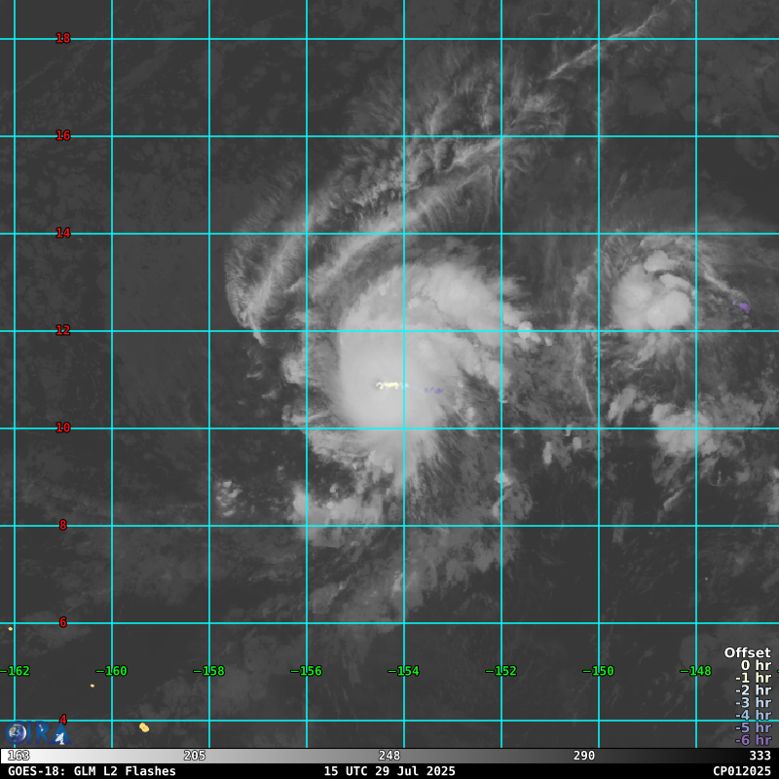Click the '15 UTC 29 Jul 2025' timestamp
This screenshot has height=779, width=779.
389,771
